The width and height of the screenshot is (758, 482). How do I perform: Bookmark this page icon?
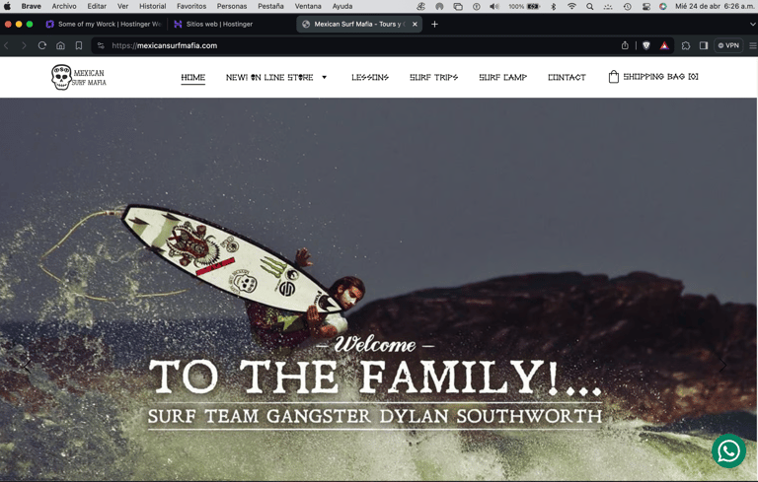[79, 45]
